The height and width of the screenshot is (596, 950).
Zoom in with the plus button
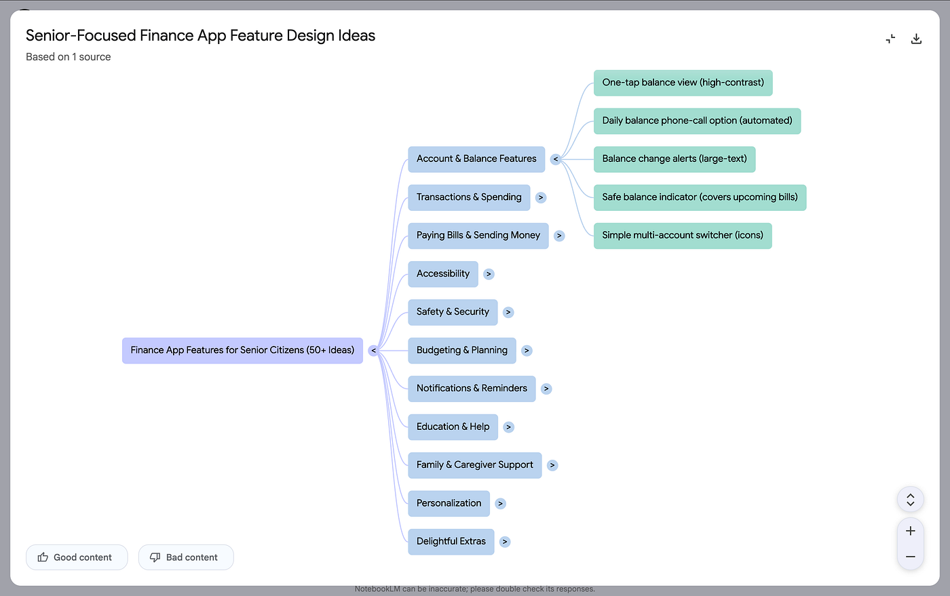point(910,531)
